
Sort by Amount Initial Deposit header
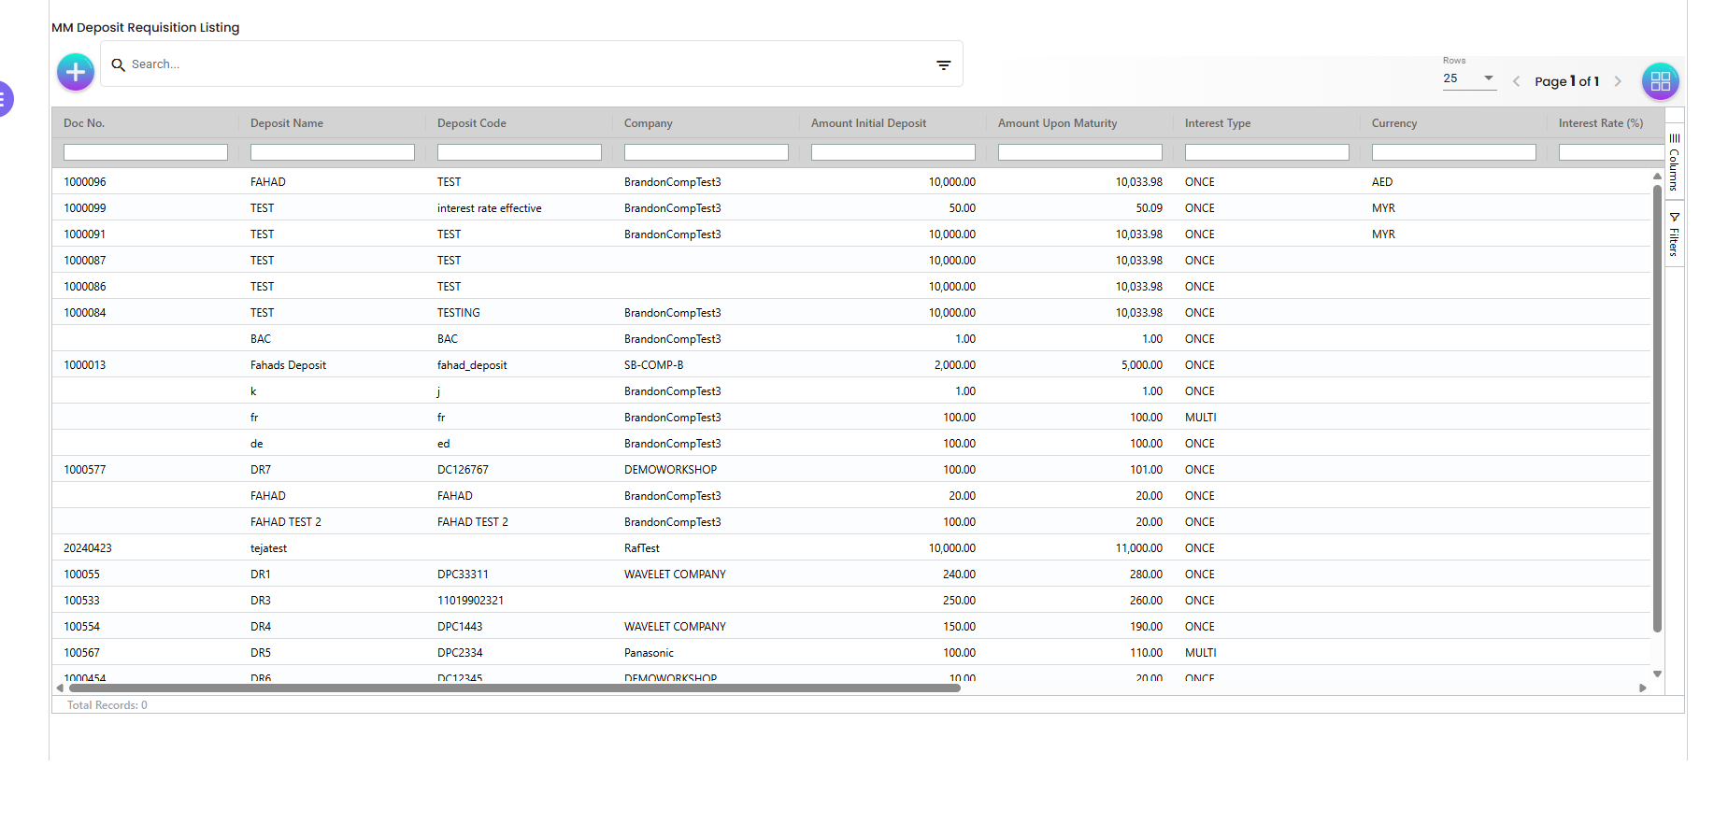tap(869, 123)
